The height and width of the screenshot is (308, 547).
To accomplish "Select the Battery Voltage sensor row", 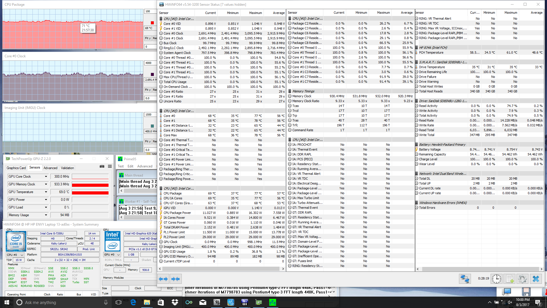I will [480, 149].
